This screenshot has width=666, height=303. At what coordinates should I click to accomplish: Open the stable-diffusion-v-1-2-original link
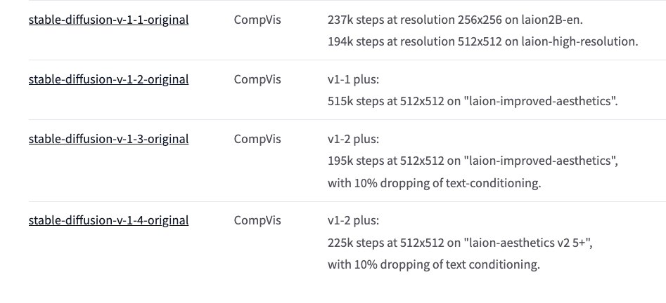[x=108, y=79]
